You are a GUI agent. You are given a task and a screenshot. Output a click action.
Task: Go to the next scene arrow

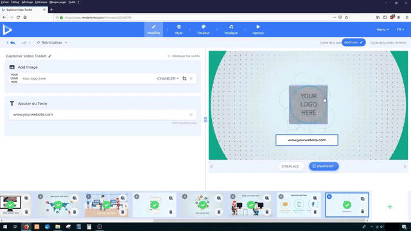[x=405, y=167]
